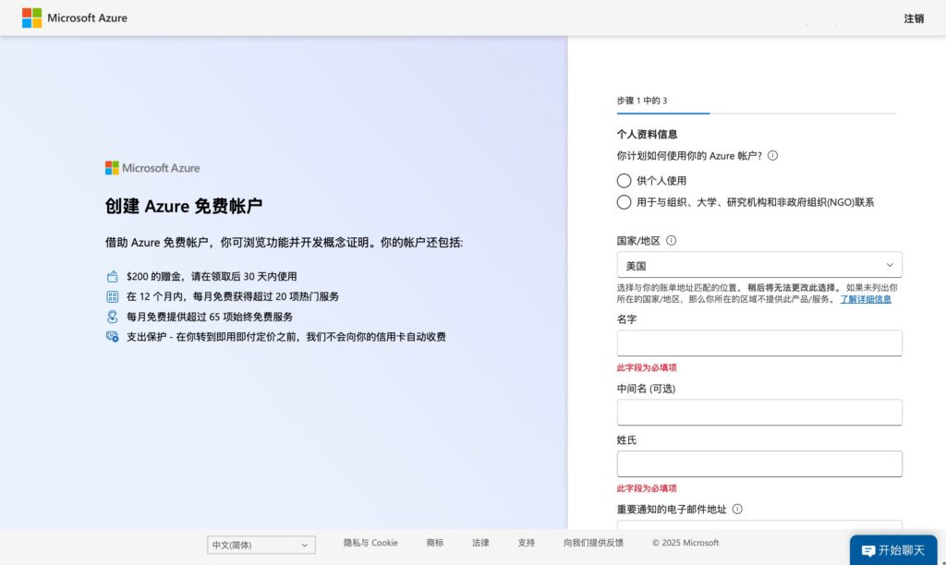The image size is (946, 565).
Task: Click the 姓氏 text input field
Action: (758, 463)
